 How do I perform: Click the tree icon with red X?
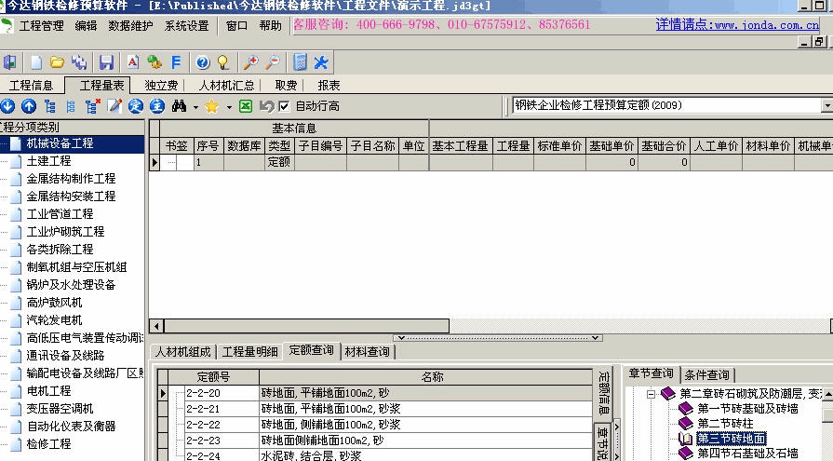[x=92, y=106]
